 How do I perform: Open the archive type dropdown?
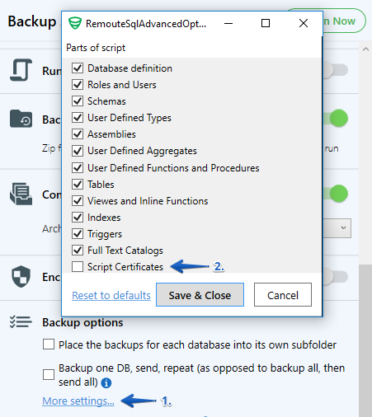(337, 228)
